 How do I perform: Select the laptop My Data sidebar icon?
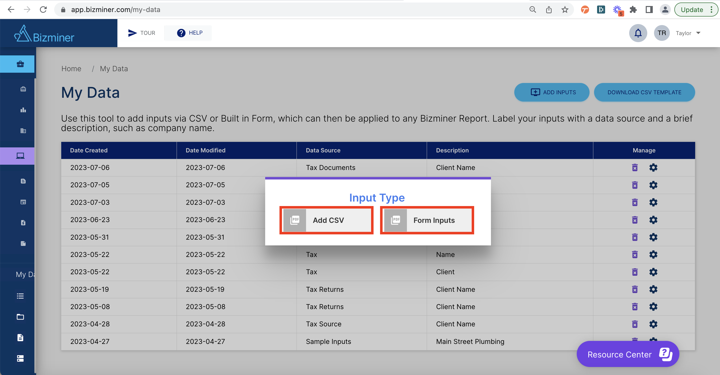coord(20,156)
